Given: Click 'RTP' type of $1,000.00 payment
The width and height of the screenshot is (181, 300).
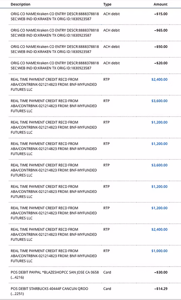Looking at the screenshot, I should click(x=106, y=251).
